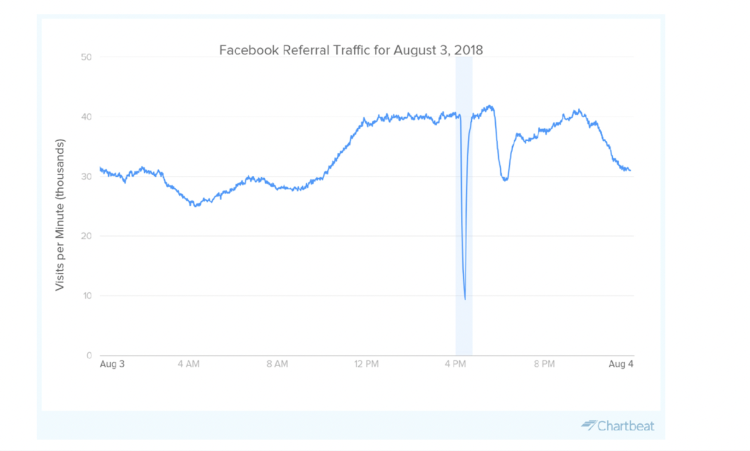
Task: Click the Chartbeat logo icon
Action: click(589, 425)
